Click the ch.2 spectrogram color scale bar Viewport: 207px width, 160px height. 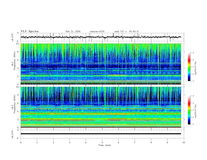tap(189, 110)
